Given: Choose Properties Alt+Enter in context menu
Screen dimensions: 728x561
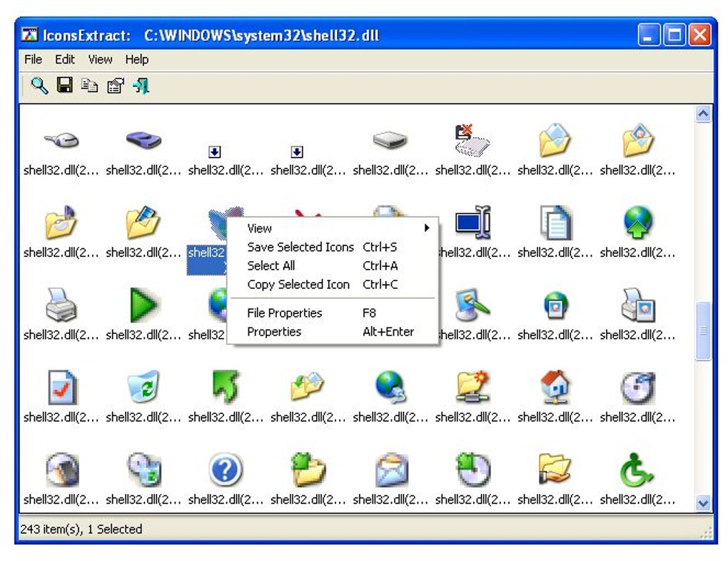Looking at the screenshot, I should 333,332.
